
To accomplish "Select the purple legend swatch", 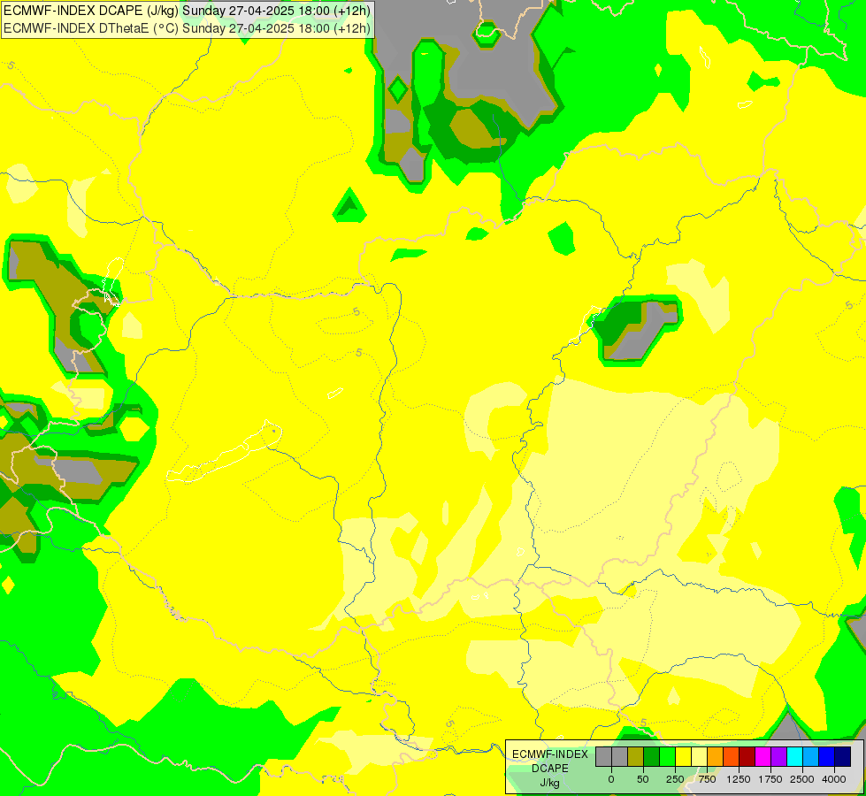I will click(x=778, y=757).
